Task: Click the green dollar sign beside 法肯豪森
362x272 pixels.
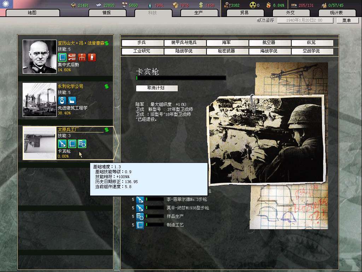Action: 107,43
